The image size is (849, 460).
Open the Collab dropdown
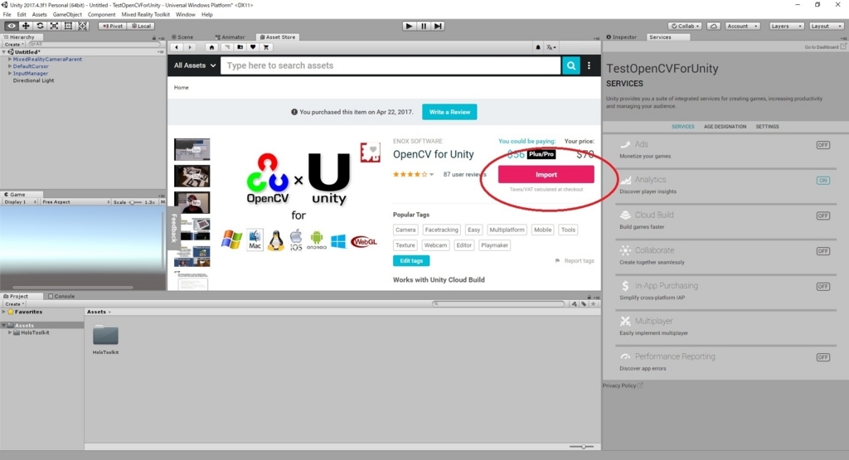[x=686, y=26]
